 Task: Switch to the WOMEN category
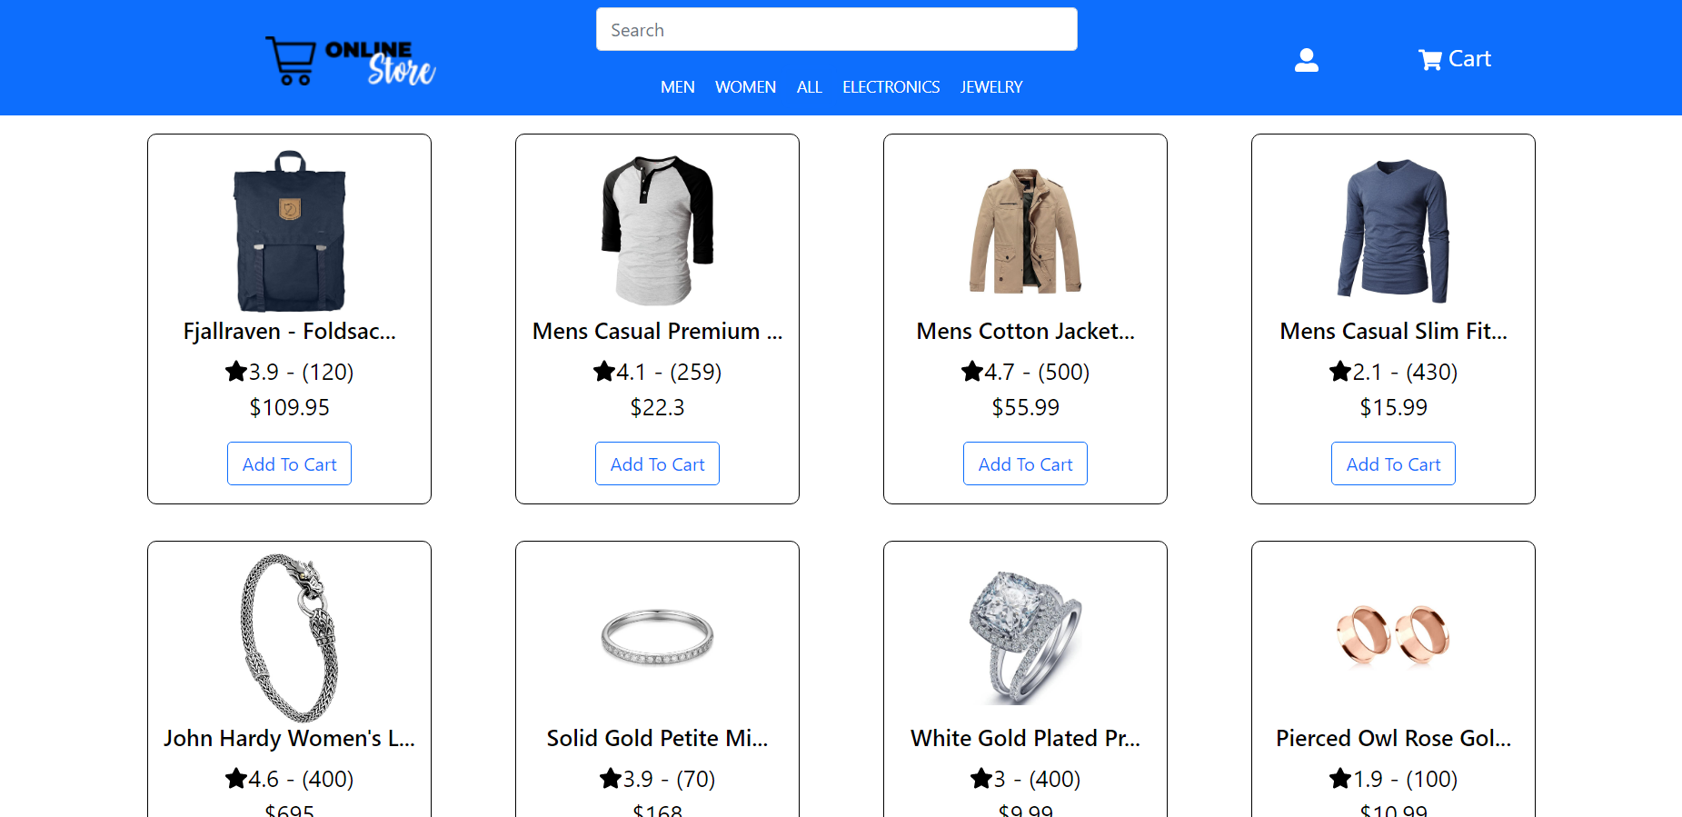click(x=745, y=86)
